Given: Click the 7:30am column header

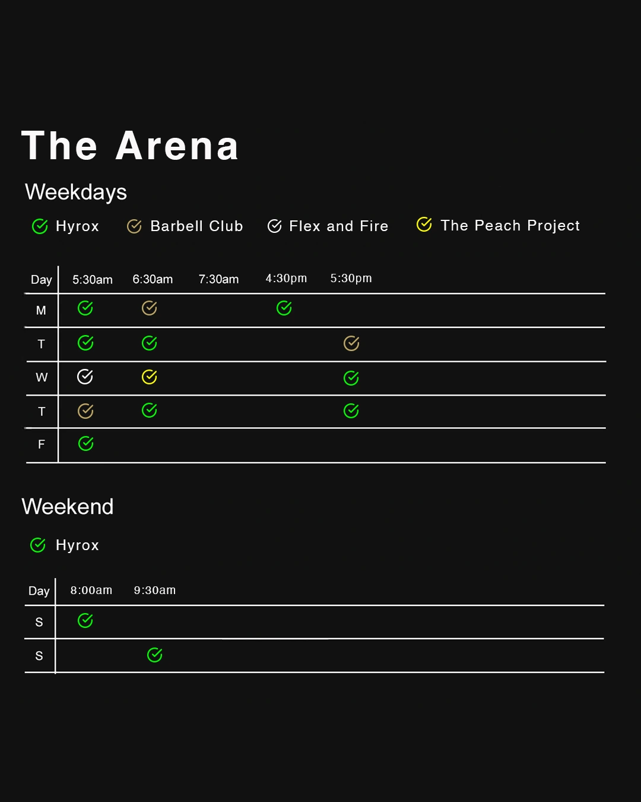Looking at the screenshot, I should tap(218, 279).
